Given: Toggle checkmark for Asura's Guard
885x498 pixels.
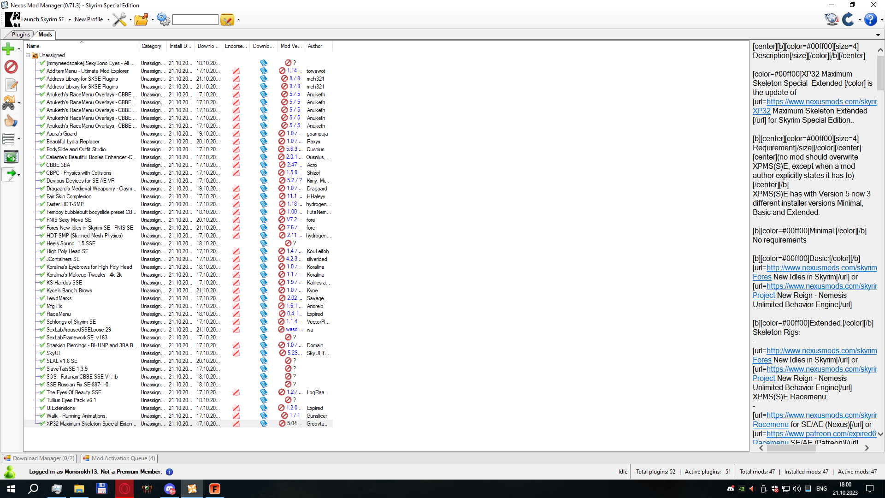Looking at the screenshot, I should (42, 134).
